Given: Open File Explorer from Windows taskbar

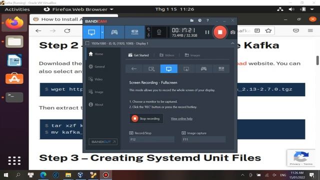Looking at the screenshot, I should click(x=68, y=175).
